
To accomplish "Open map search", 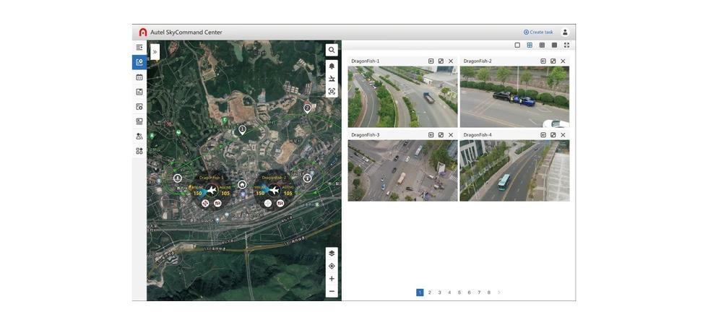I will point(332,50).
